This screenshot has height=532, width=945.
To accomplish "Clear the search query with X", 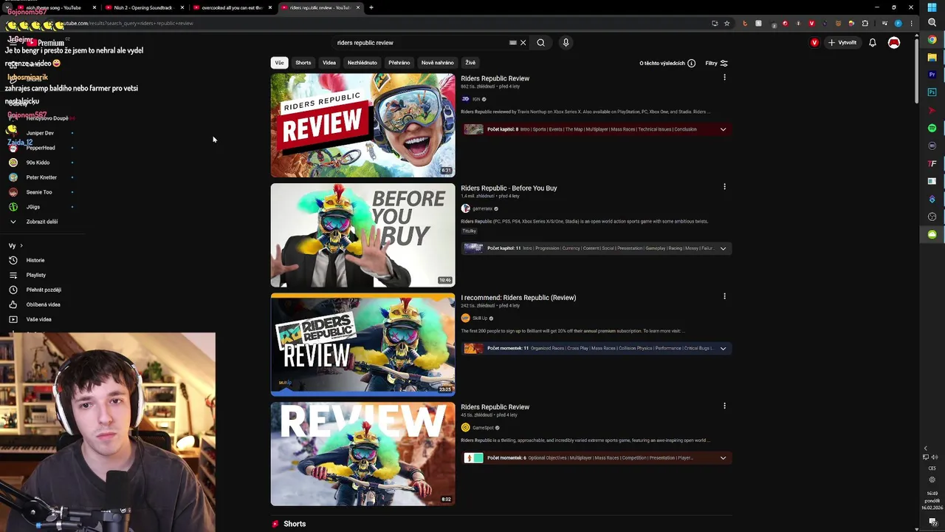I will pyautogui.click(x=523, y=43).
